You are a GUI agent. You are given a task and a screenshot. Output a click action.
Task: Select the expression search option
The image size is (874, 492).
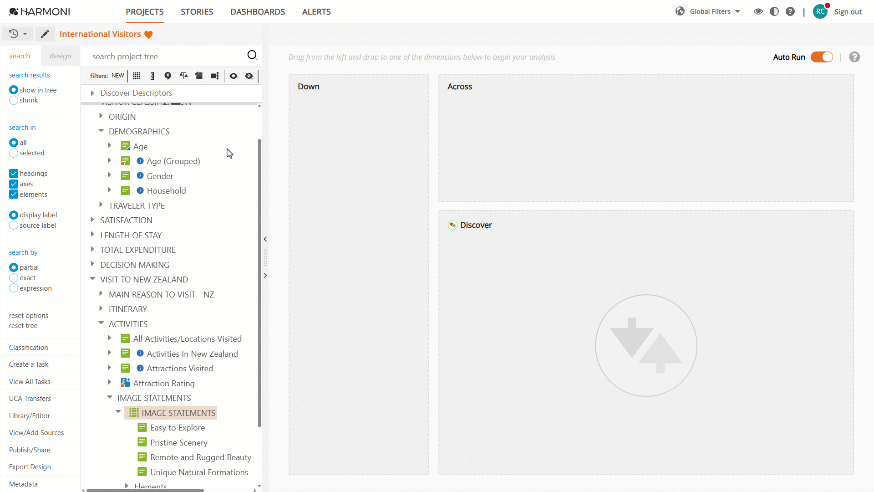tap(14, 288)
